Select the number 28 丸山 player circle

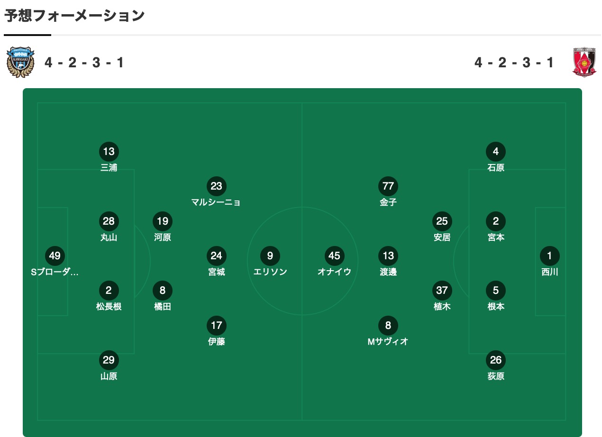109,221
